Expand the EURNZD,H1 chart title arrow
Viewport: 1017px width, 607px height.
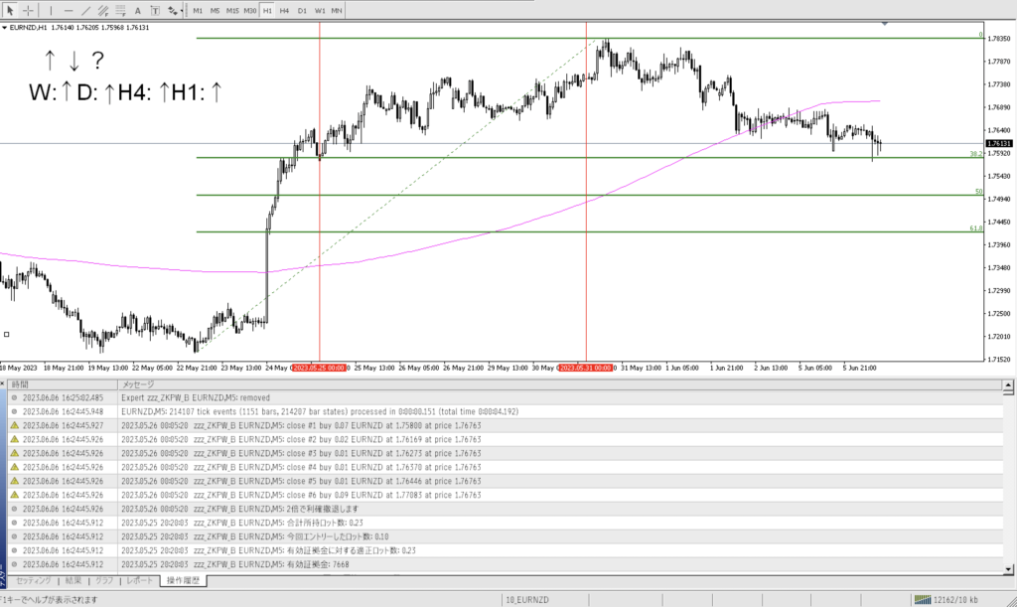(x=4, y=28)
